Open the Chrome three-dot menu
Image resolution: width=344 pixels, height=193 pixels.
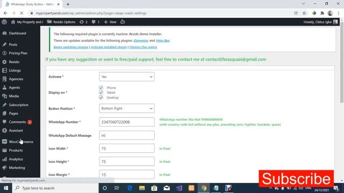[x=339, y=13]
